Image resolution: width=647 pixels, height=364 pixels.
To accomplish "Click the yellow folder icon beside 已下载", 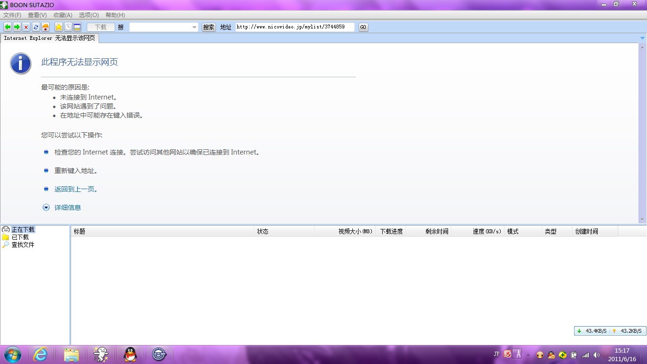I will [x=6, y=237].
